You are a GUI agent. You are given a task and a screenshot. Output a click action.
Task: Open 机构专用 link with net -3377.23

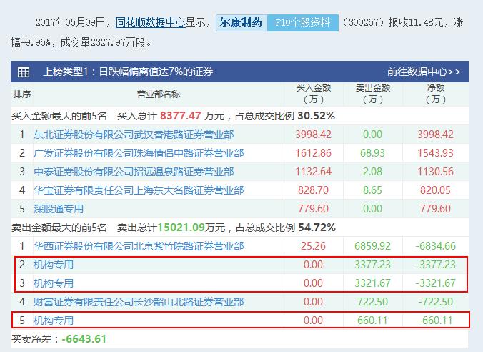(54, 265)
